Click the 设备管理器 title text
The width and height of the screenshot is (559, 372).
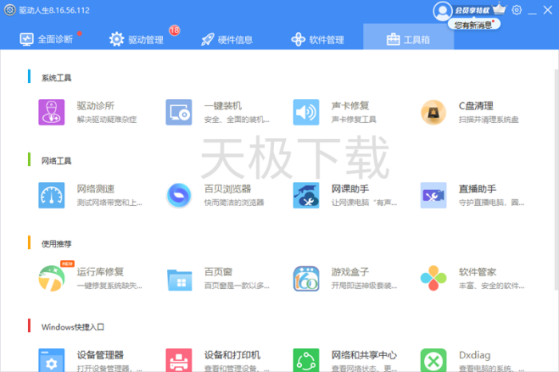[100, 355]
